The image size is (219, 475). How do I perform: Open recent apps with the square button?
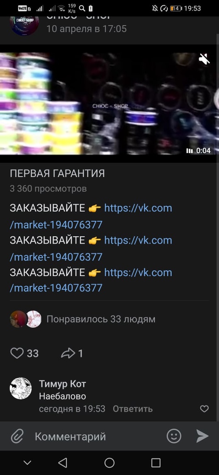(x=156, y=463)
